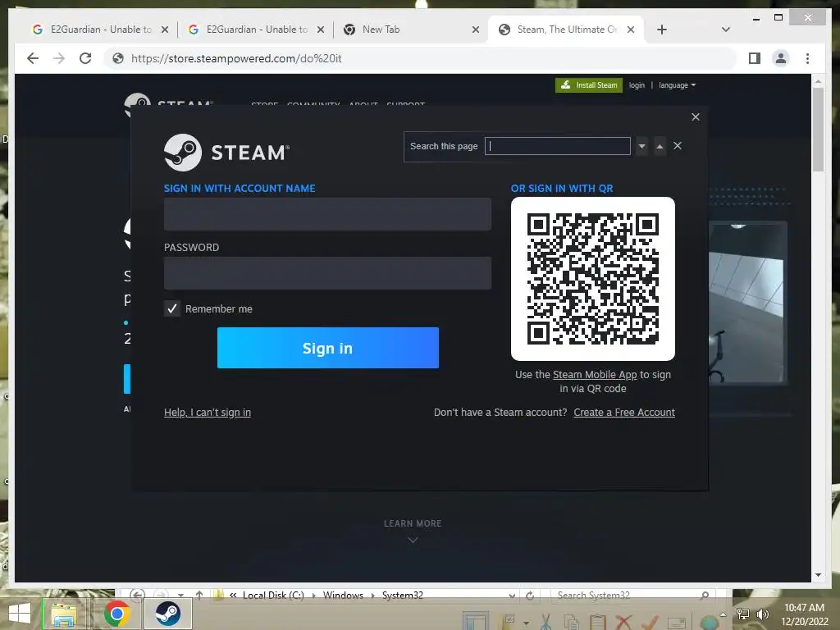This screenshot has height=630, width=840.
Task: Open the Steam app from the taskbar
Action: pos(167,614)
